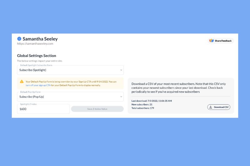The image size is (250, 166).
Task: Click chevron on the Subscribe (Spotlight) dropdown
Action: click(121, 70)
